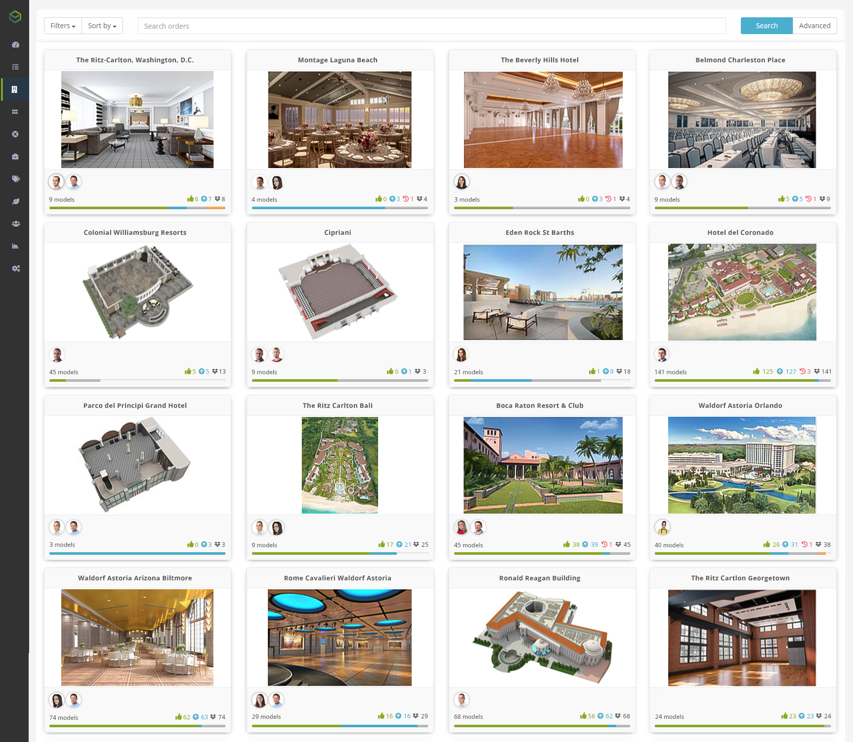Open Waldorf Astoria Orlando resort thumbnail
Viewport: 853px width, 742px height.
[x=742, y=465]
